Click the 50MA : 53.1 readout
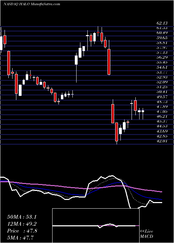174x243 pixels. 22,217
